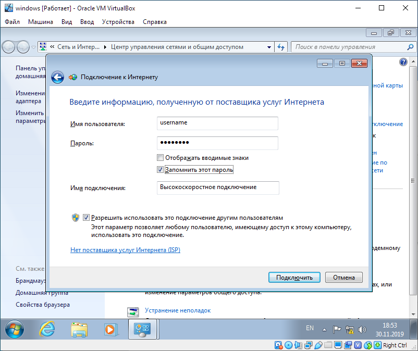Open Windows Explorer folder in taskbar
The height and width of the screenshot is (351, 418).
click(x=79, y=330)
